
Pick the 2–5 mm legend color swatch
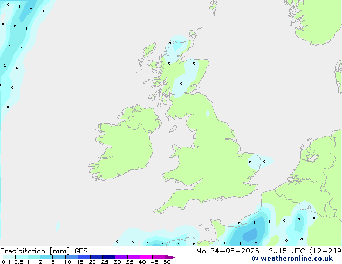tap(46, 257)
